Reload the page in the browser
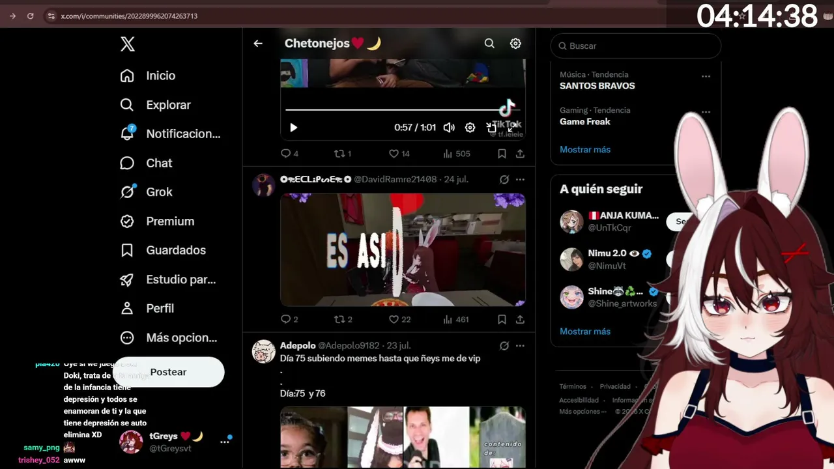The height and width of the screenshot is (469, 834). point(30,16)
